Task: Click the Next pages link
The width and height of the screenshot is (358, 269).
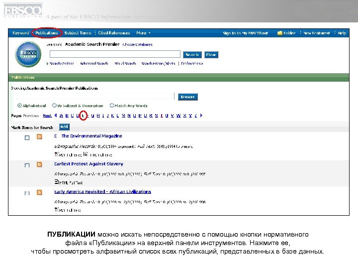Action: coord(47,116)
